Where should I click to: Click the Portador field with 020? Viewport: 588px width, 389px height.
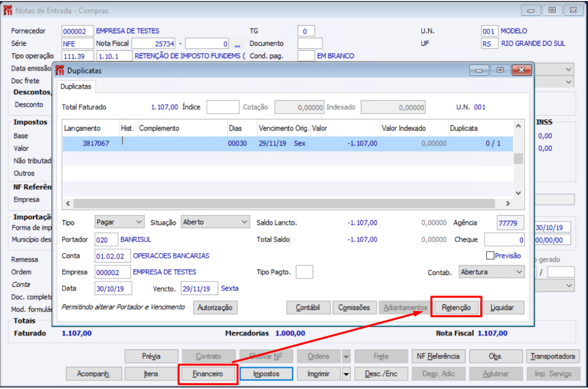pos(106,239)
